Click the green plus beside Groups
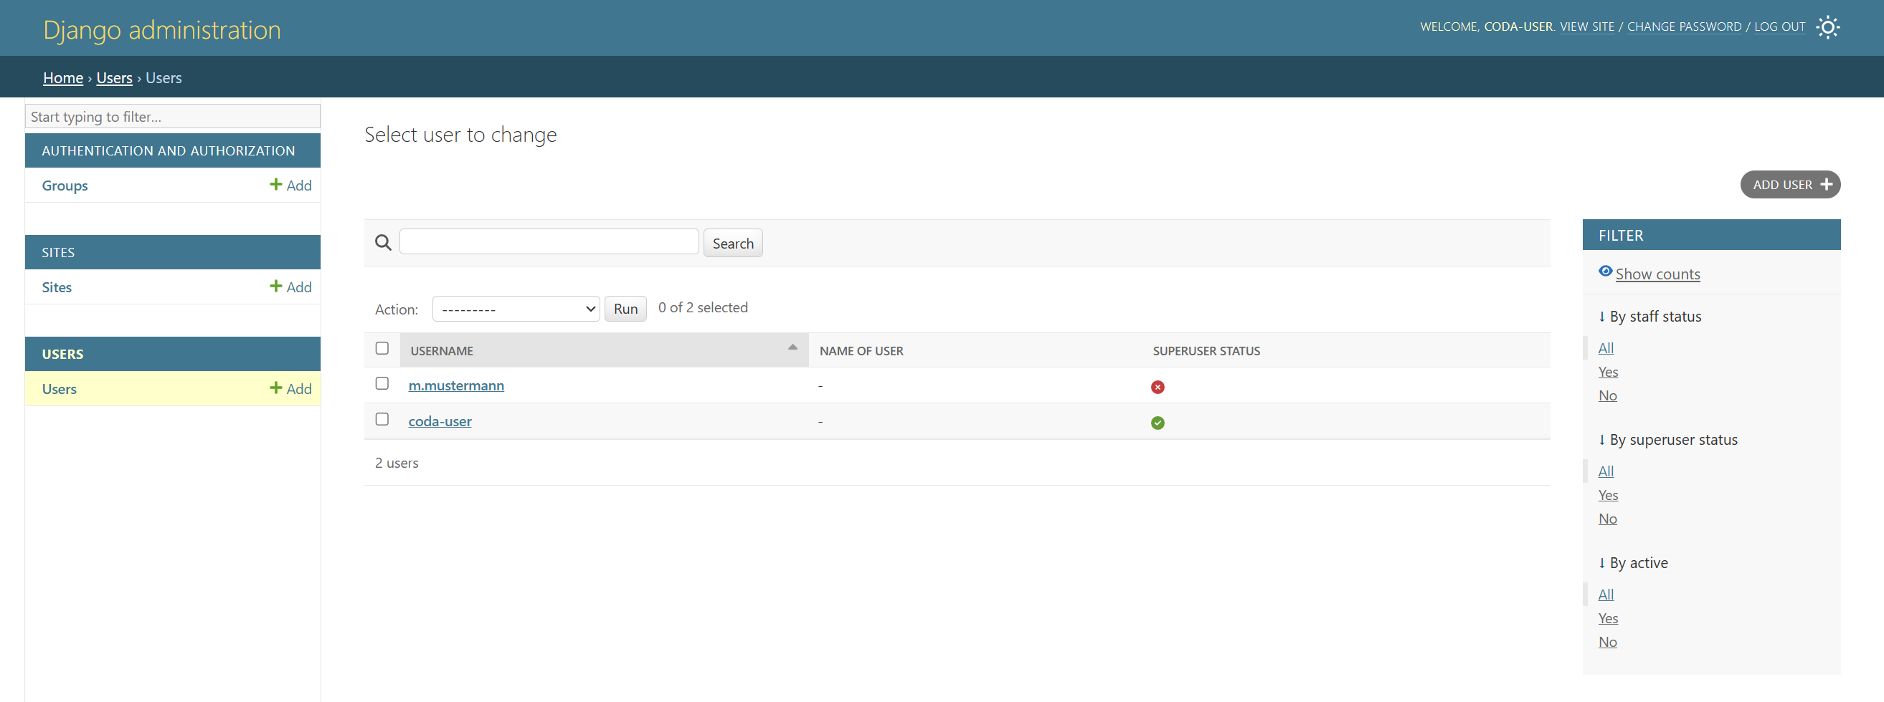The height and width of the screenshot is (702, 1884). point(275,185)
